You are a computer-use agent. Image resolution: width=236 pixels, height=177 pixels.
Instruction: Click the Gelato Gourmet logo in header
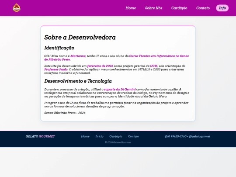pos(17,8)
